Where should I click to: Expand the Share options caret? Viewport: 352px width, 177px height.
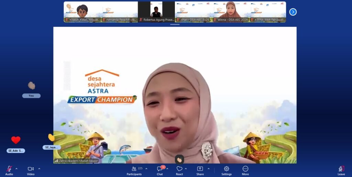coord(209,169)
